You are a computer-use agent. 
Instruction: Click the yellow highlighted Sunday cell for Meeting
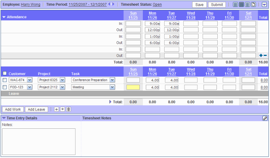coord(133,87)
